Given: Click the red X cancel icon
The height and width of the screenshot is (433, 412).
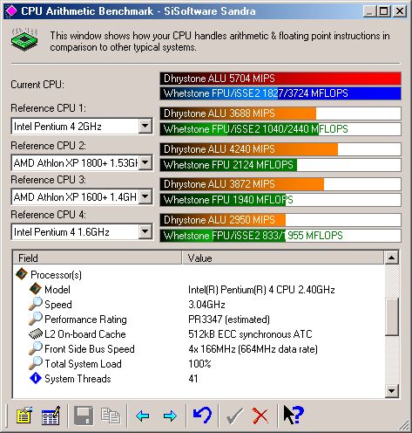Looking at the screenshot, I should click(x=260, y=416).
